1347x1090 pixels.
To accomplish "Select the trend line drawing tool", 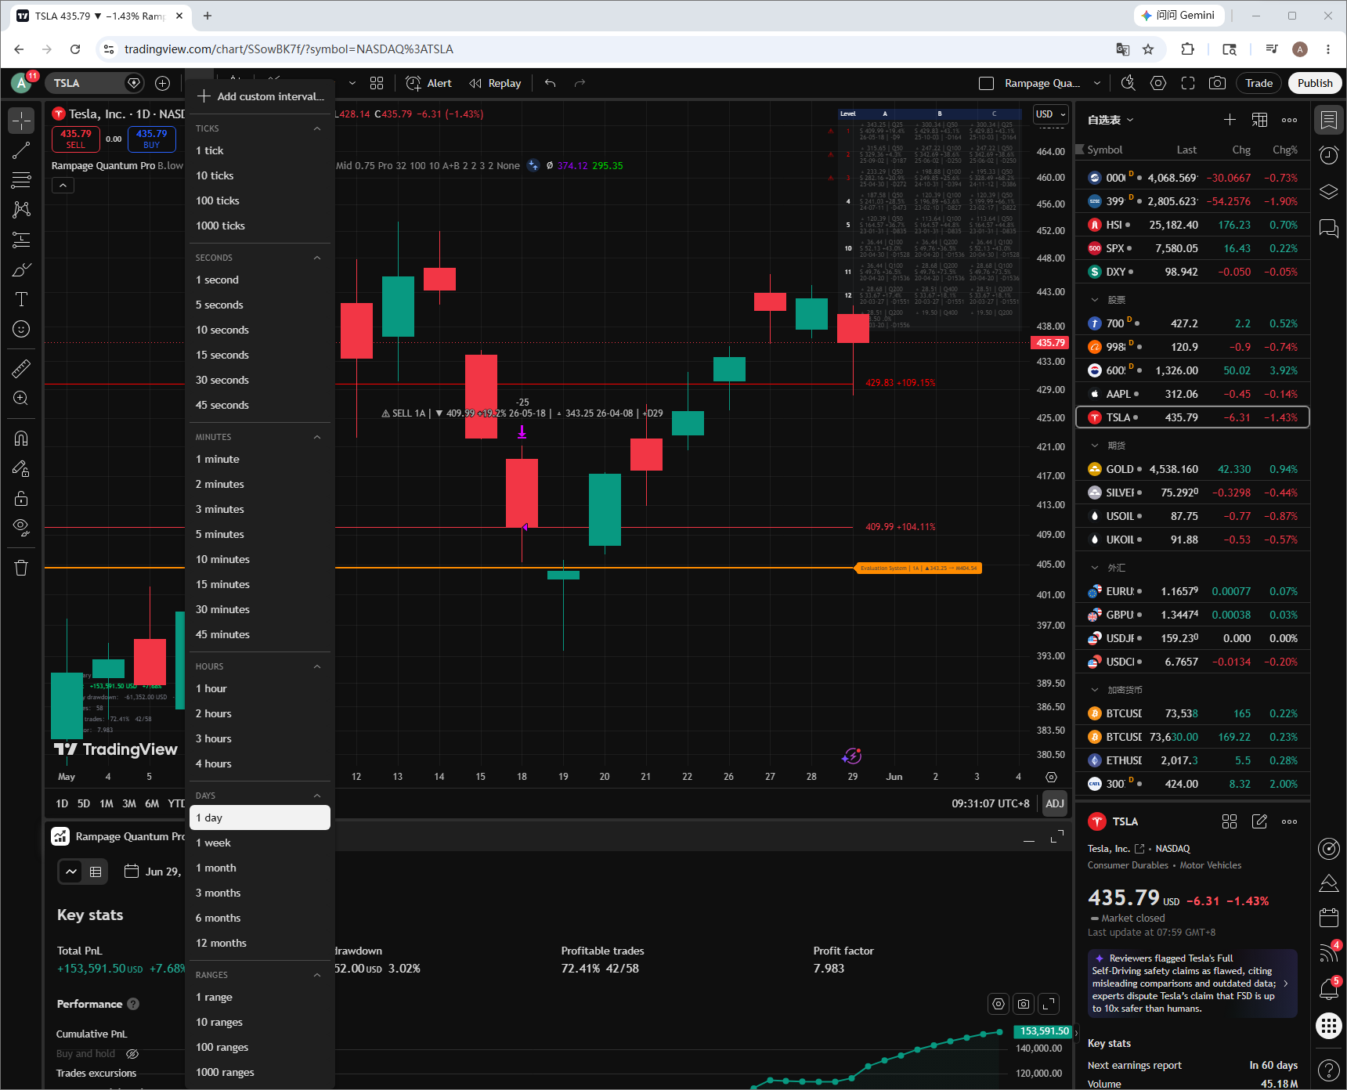I will coord(21,150).
